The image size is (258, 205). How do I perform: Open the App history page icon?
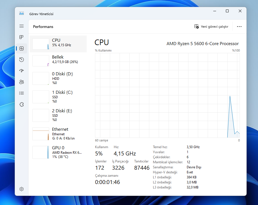coord(22,59)
